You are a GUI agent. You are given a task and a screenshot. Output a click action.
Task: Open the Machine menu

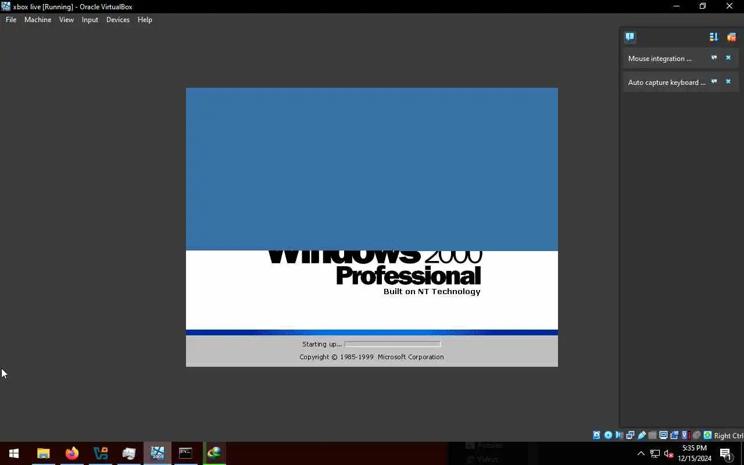[38, 20]
